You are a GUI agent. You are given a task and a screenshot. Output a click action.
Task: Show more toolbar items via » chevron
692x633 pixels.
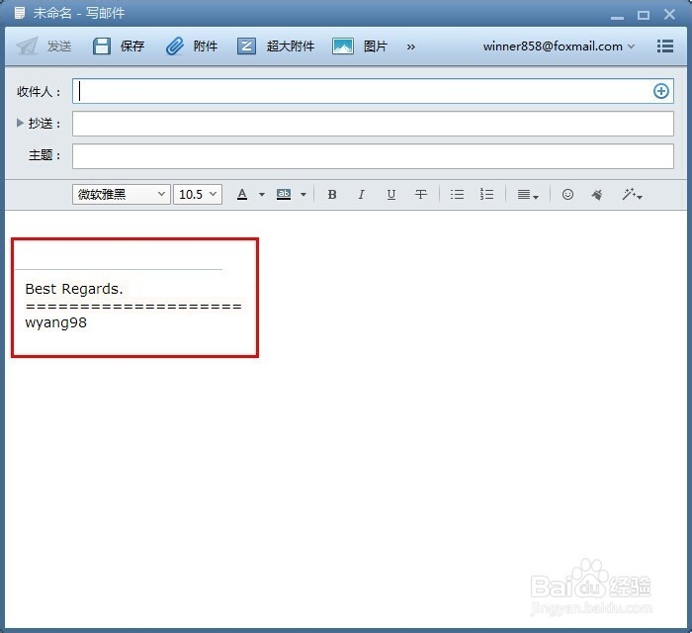[x=411, y=46]
